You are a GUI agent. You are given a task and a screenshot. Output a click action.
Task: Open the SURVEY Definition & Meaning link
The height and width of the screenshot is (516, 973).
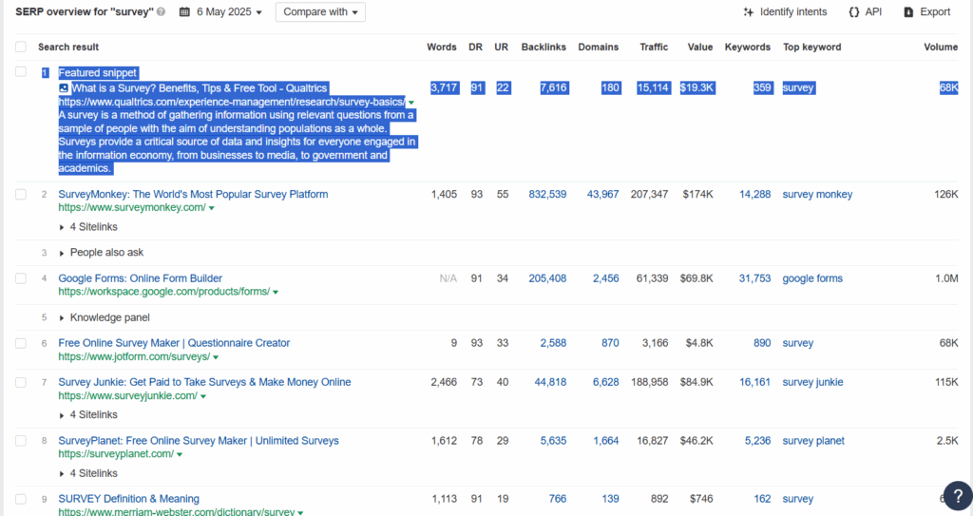[128, 499]
